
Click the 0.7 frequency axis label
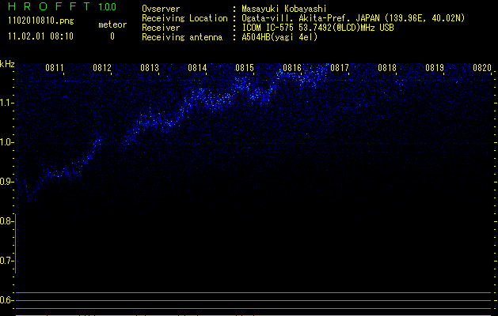(6, 261)
